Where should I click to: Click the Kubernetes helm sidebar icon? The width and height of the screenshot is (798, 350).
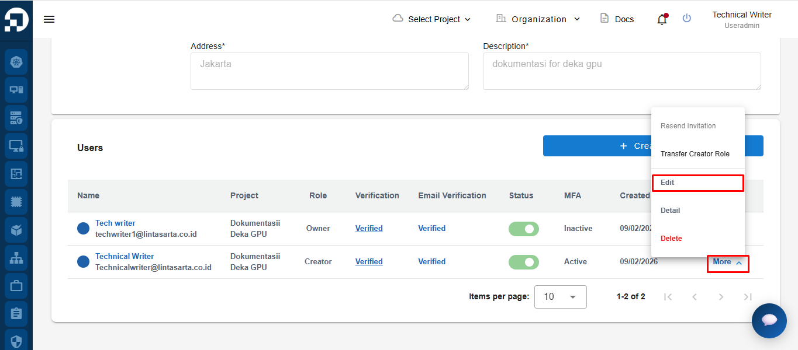pos(16,62)
